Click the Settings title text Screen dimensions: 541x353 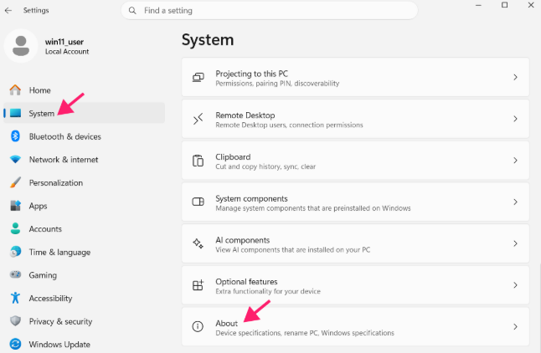pos(36,10)
